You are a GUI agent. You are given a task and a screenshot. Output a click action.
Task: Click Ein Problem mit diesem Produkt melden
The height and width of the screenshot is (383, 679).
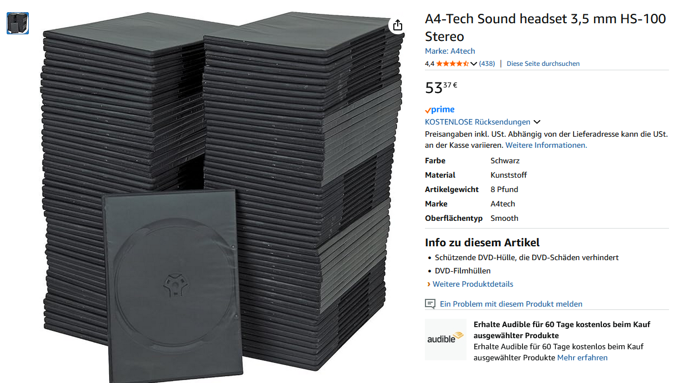(511, 304)
